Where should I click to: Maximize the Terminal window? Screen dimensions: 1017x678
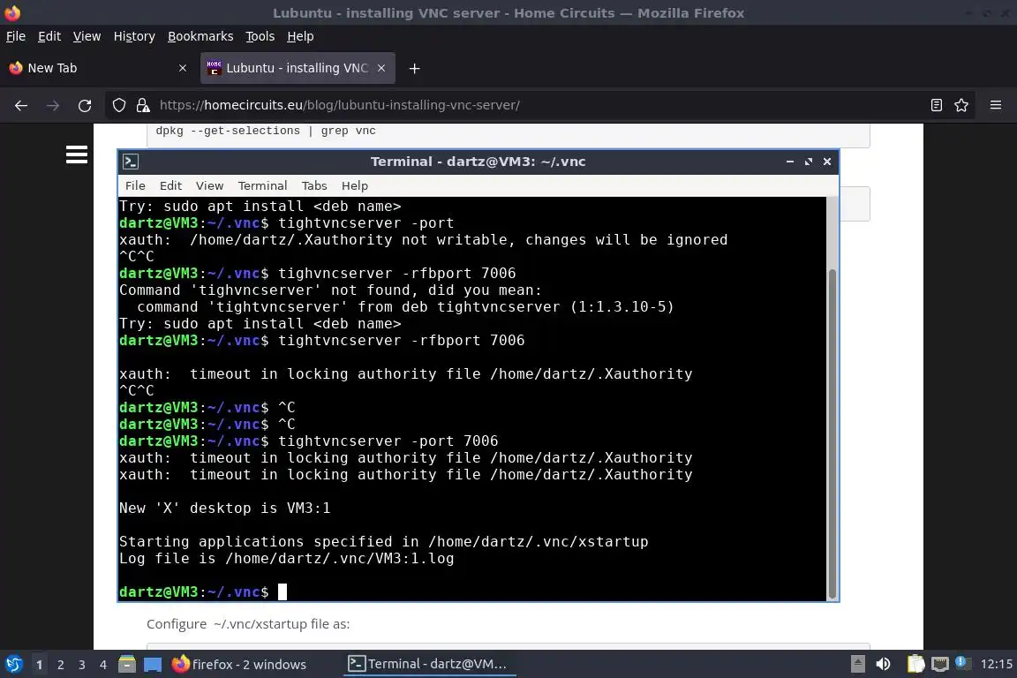coord(808,162)
